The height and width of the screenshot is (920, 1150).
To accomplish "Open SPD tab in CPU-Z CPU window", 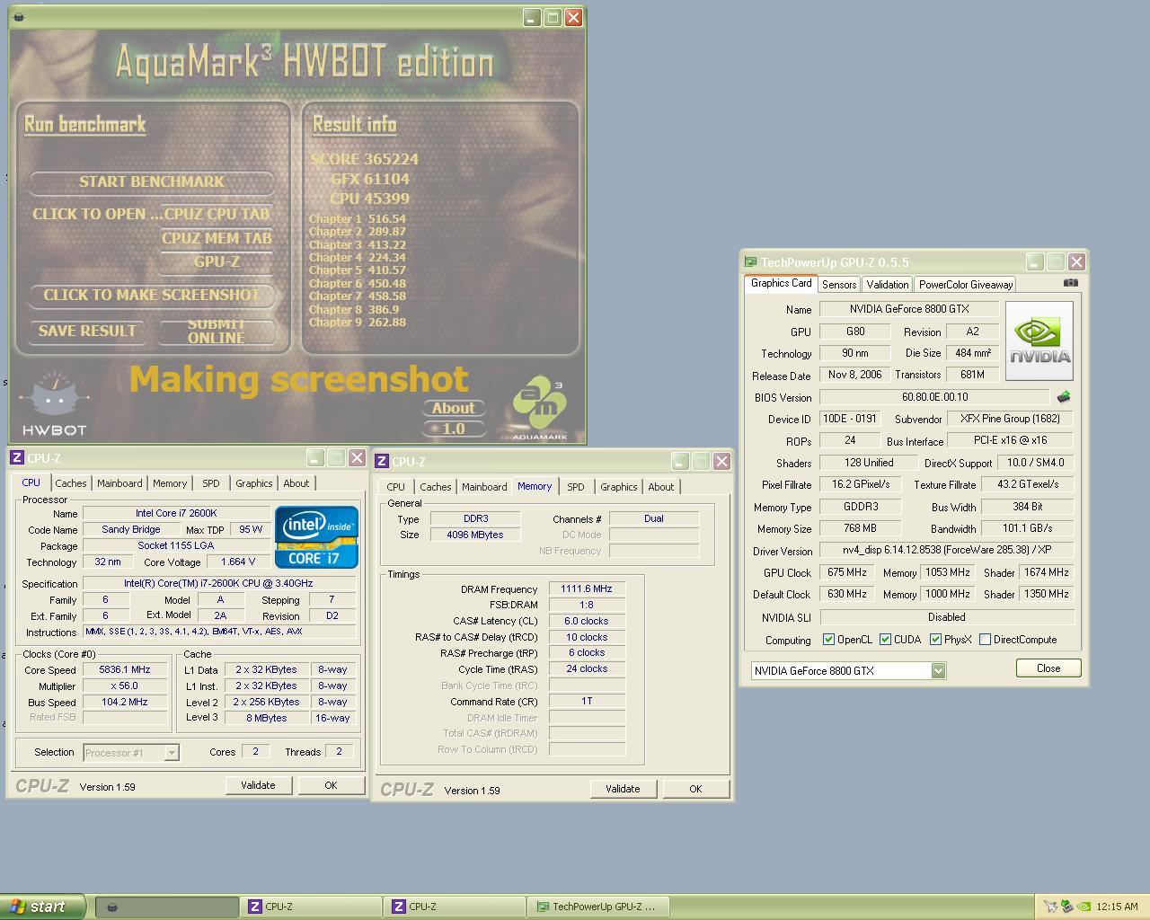I will pos(211,483).
